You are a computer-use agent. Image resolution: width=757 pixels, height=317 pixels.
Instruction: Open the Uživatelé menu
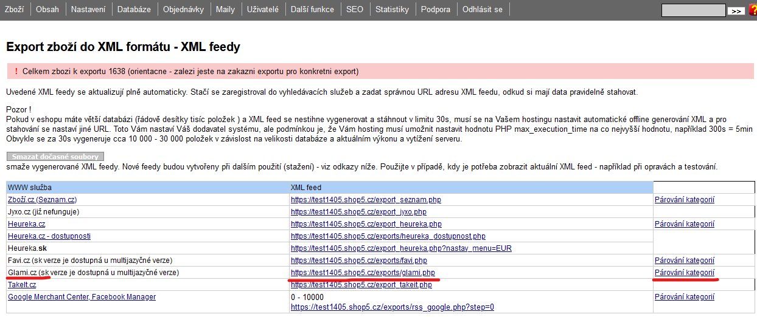(263, 10)
